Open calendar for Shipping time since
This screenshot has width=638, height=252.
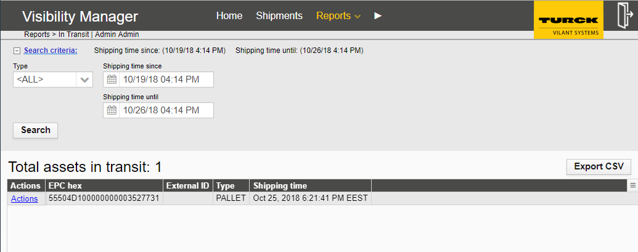coord(112,79)
